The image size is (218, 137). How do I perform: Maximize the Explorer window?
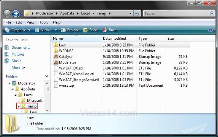point(199,3)
